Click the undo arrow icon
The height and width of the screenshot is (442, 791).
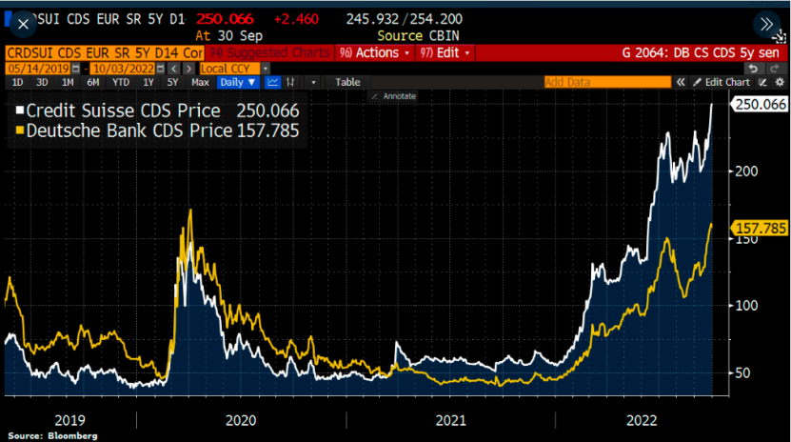pos(753,69)
